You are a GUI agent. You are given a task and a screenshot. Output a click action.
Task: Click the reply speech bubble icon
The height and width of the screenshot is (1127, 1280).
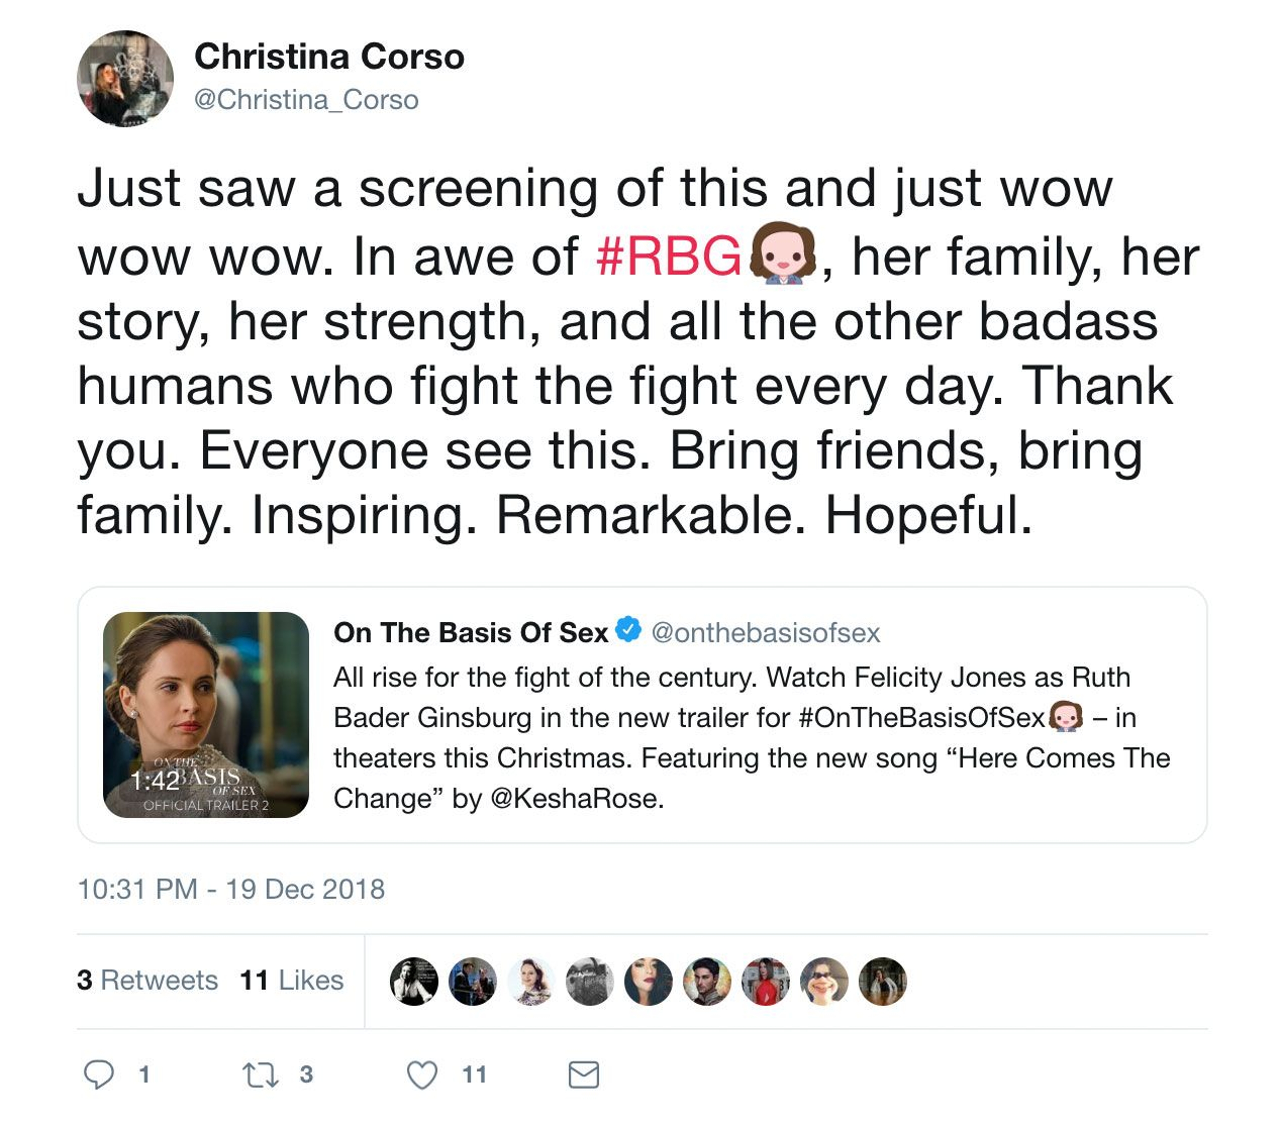coord(99,1074)
